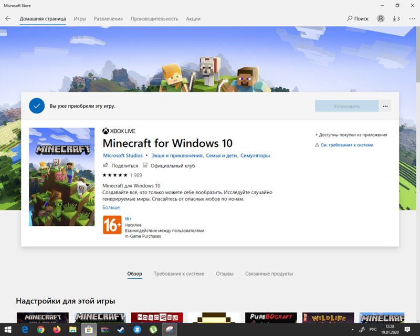420x336 pixels.
Task: Click the 16+ age rating badge
Action: pyautogui.click(x=112, y=226)
